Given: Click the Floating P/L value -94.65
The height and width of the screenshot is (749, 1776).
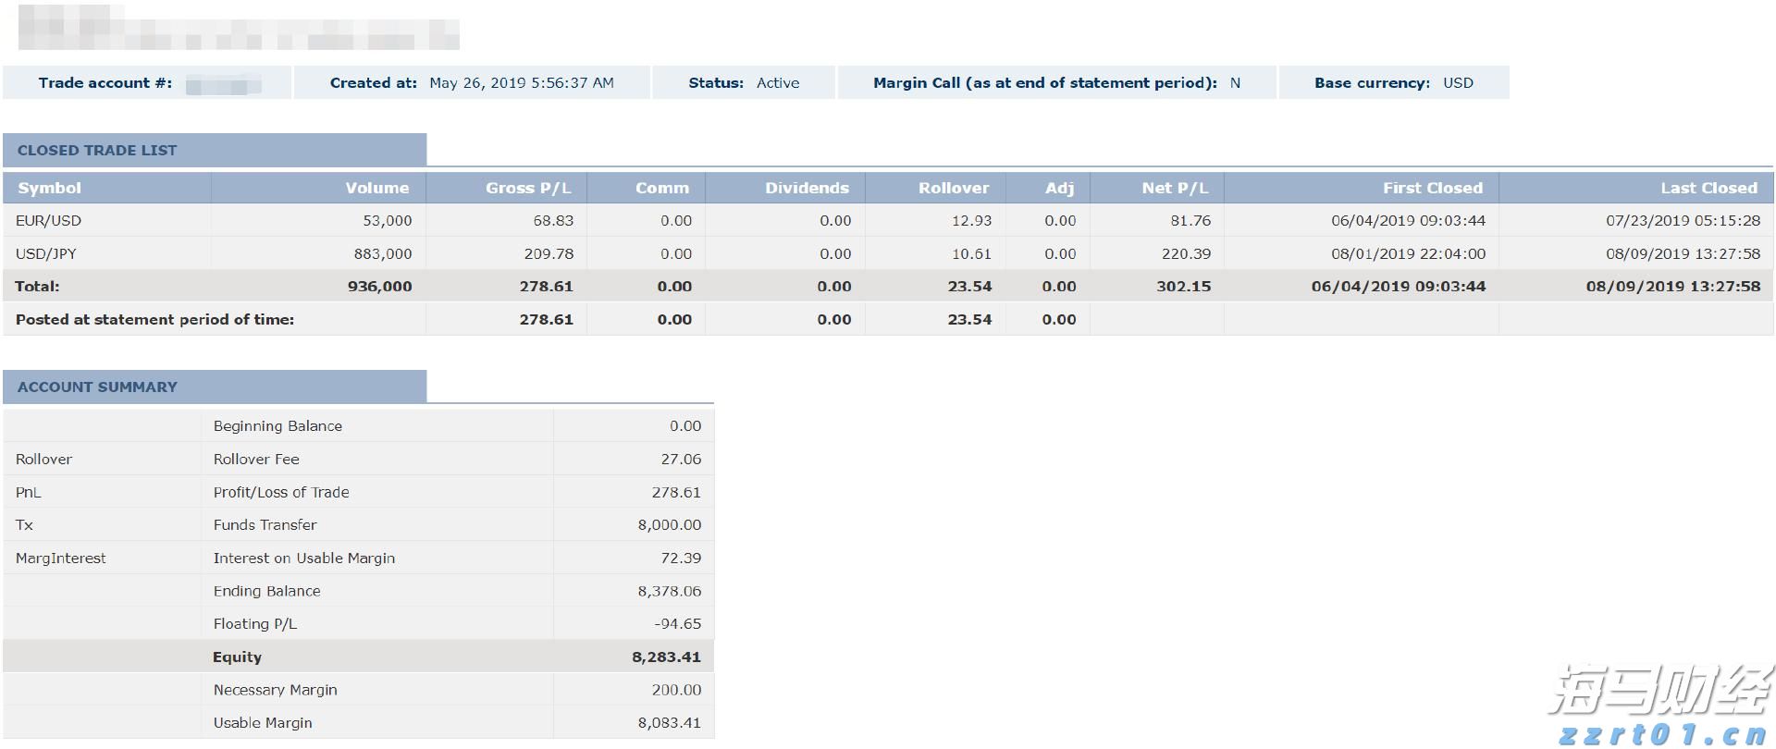Looking at the screenshot, I should click(677, 624).
